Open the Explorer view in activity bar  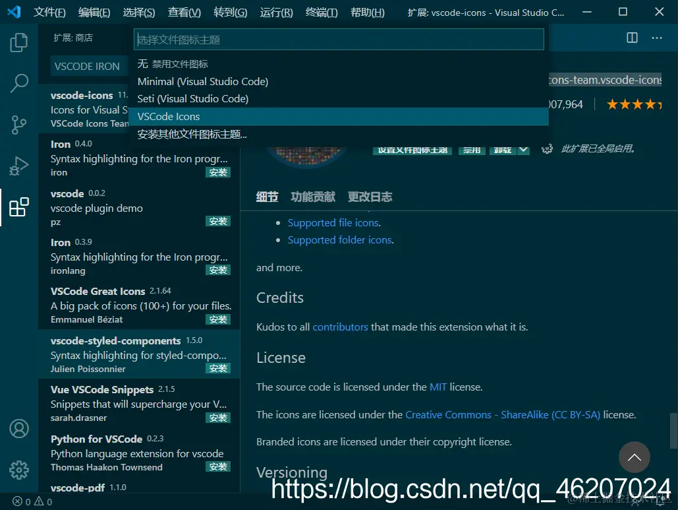click(19, 42)
